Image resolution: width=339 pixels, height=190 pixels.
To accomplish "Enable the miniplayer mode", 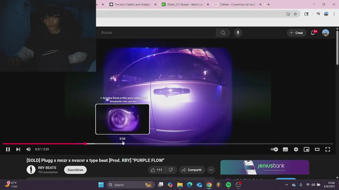I will pos(306,149).
